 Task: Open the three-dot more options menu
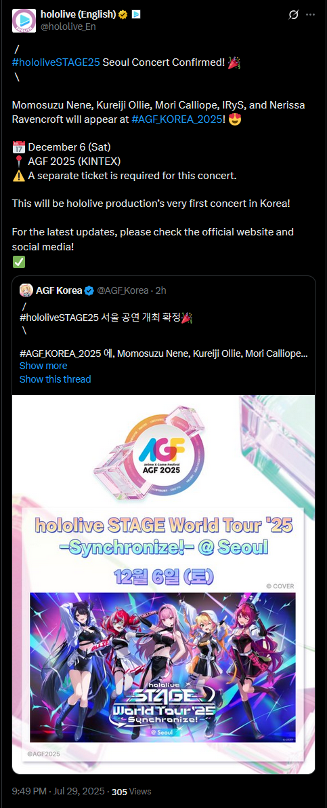tap(310, 15)
